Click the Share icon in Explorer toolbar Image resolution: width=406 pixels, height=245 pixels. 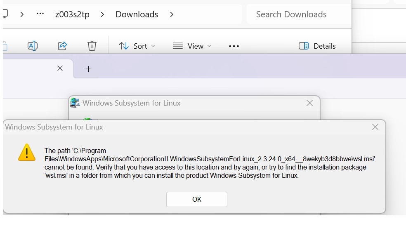coord(62,46)
